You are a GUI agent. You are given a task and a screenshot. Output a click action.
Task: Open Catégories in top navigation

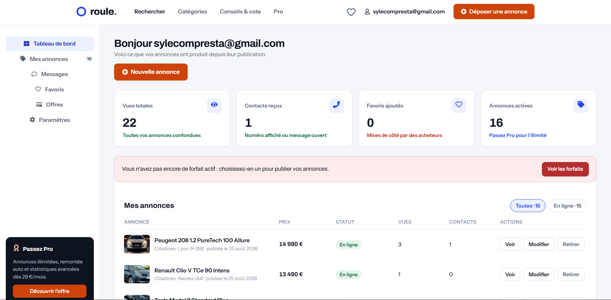193,12
